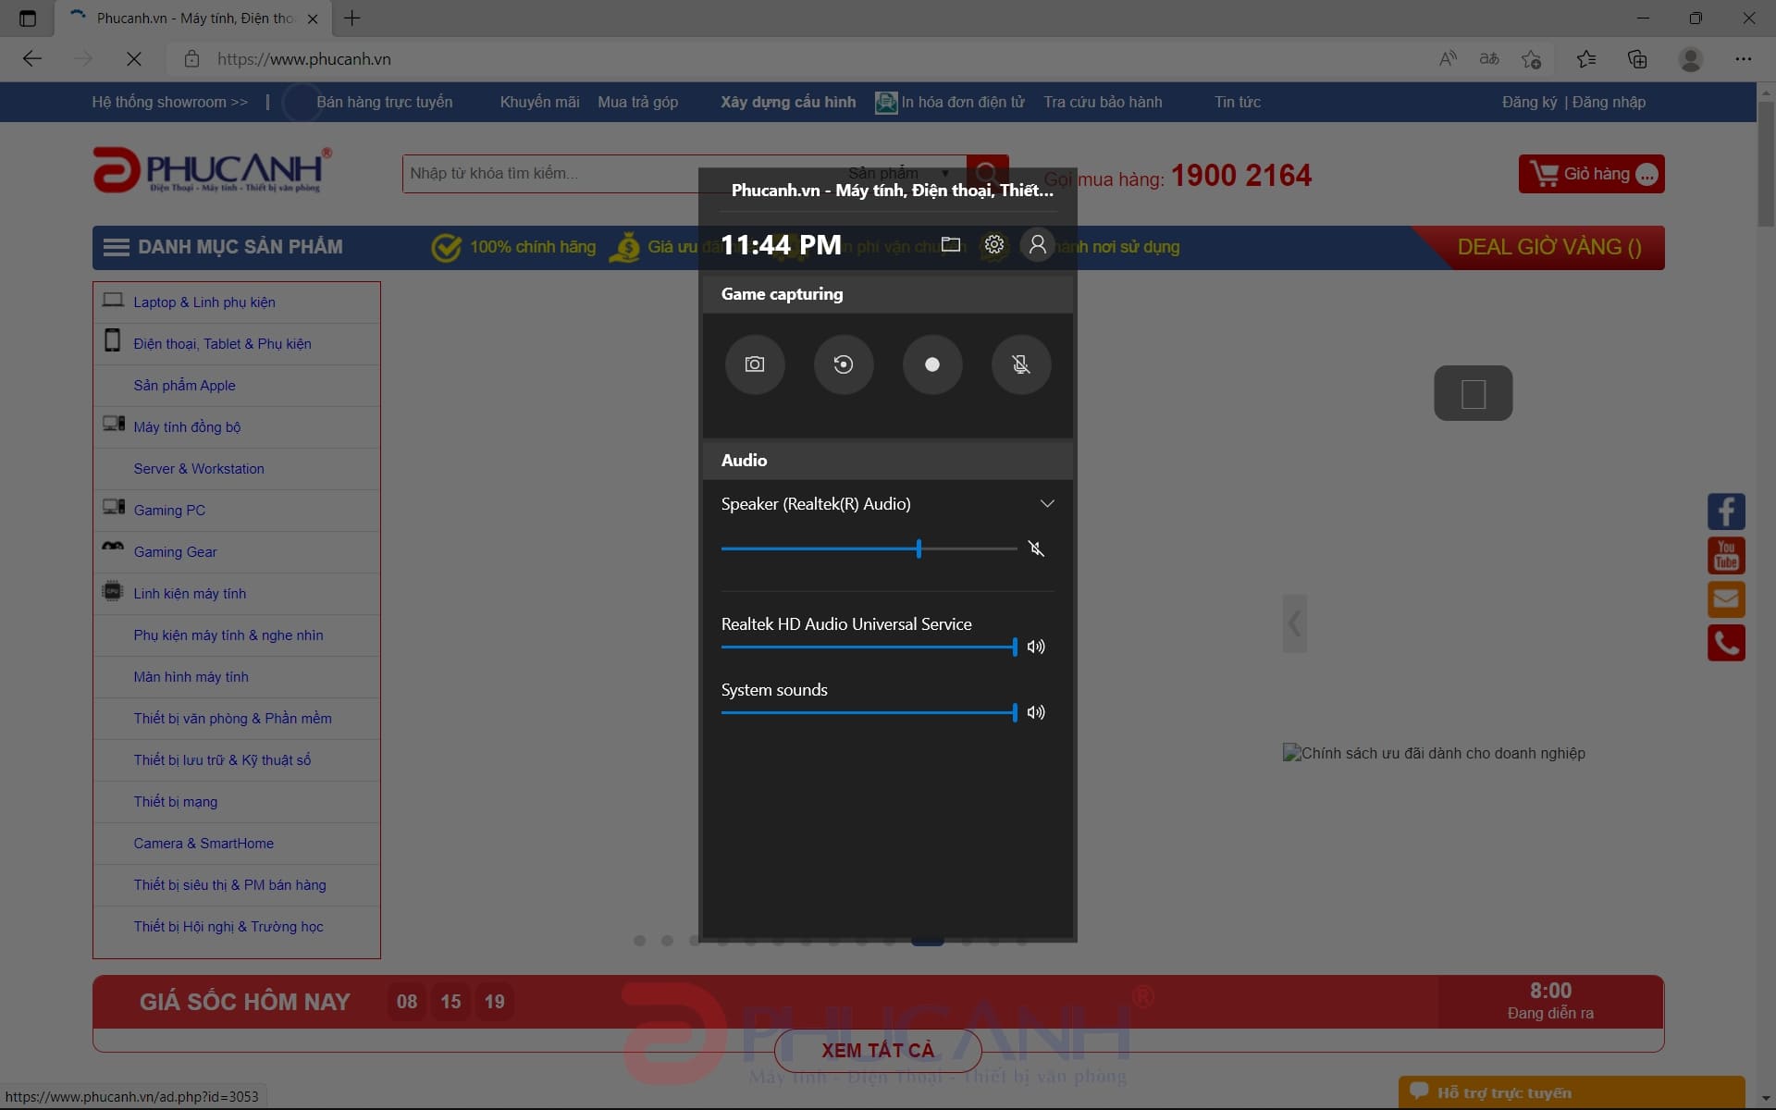Open Hệ thống showroom link

[x=169, y=103]
